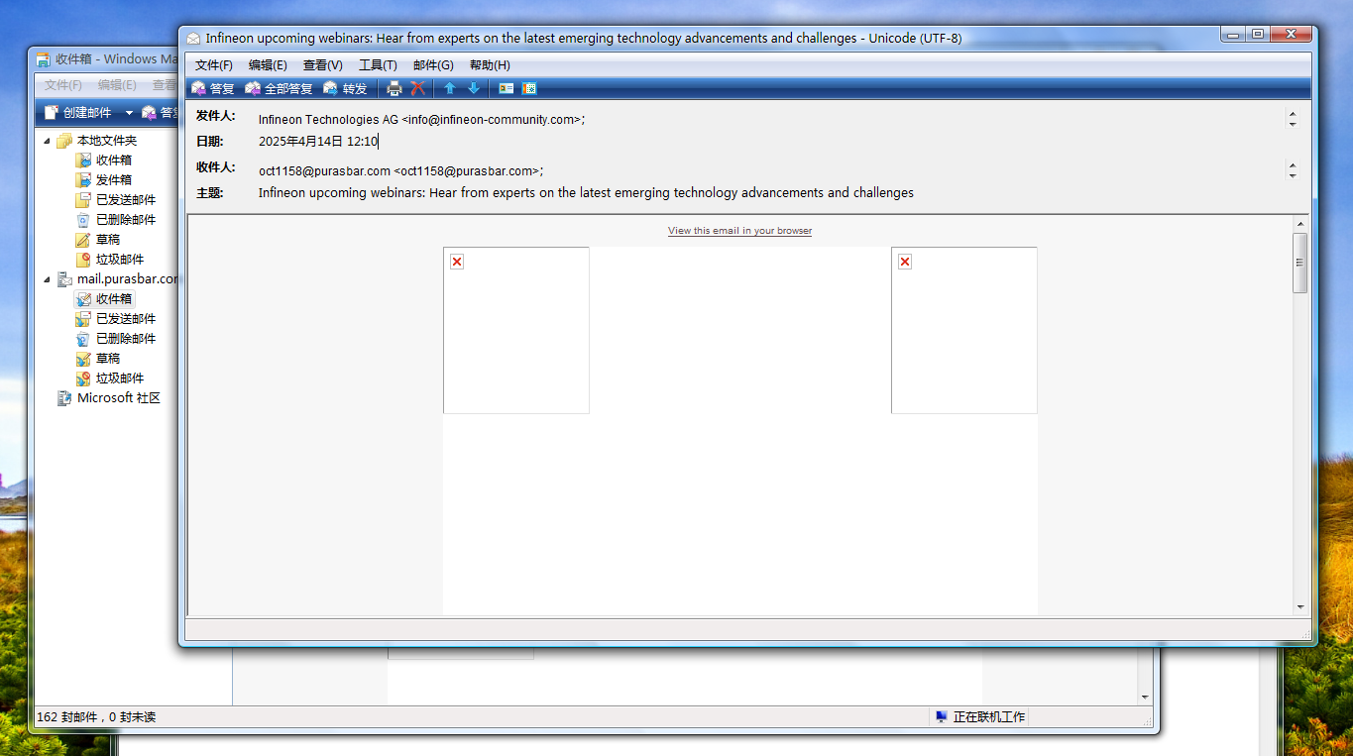
Task: Click recipient field scroll up arrow
Action: coord(1293,163)
